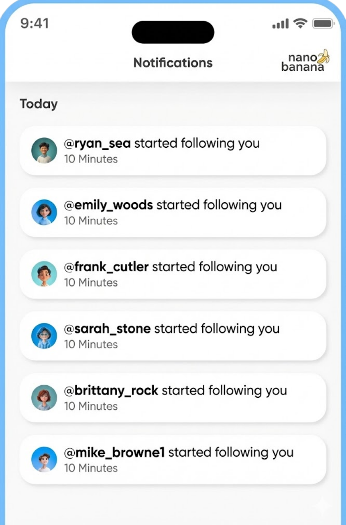The image size is (346, 525).
Task: Tap the cellular signal bars
Action: (x=280, y=25)
